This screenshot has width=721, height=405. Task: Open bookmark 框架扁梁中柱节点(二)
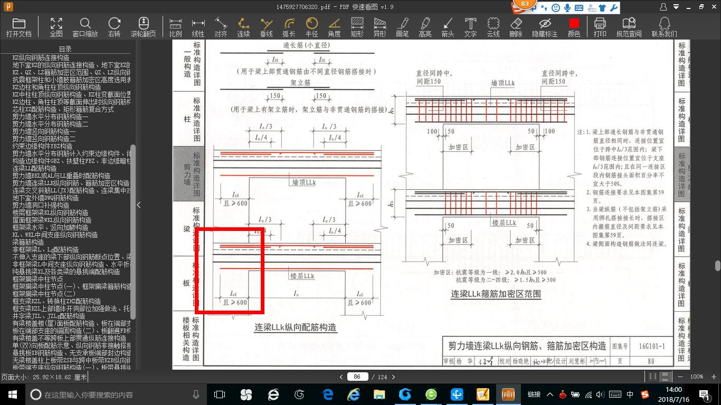44,293
